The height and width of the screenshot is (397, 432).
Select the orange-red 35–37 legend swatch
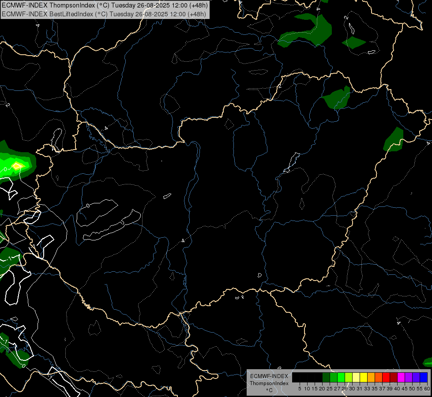(379, 378)
